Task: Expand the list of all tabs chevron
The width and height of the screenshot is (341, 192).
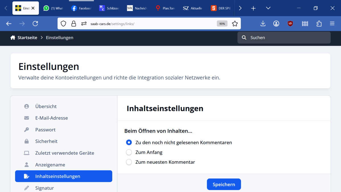Action: (268, 8)
